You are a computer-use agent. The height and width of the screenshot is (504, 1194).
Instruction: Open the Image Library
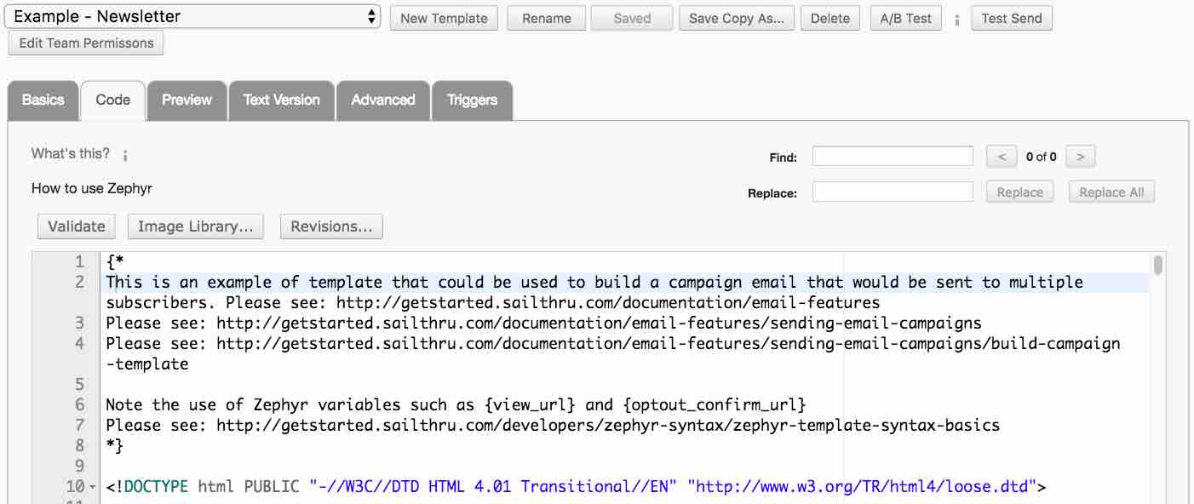click(195, 226)
